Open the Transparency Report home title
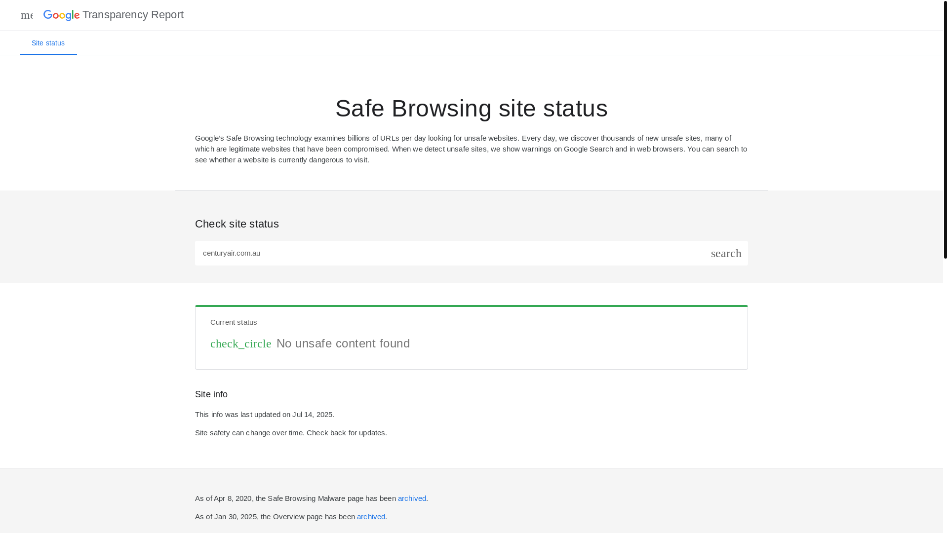This screenshot has height=533, width=948. pos(133,15)
